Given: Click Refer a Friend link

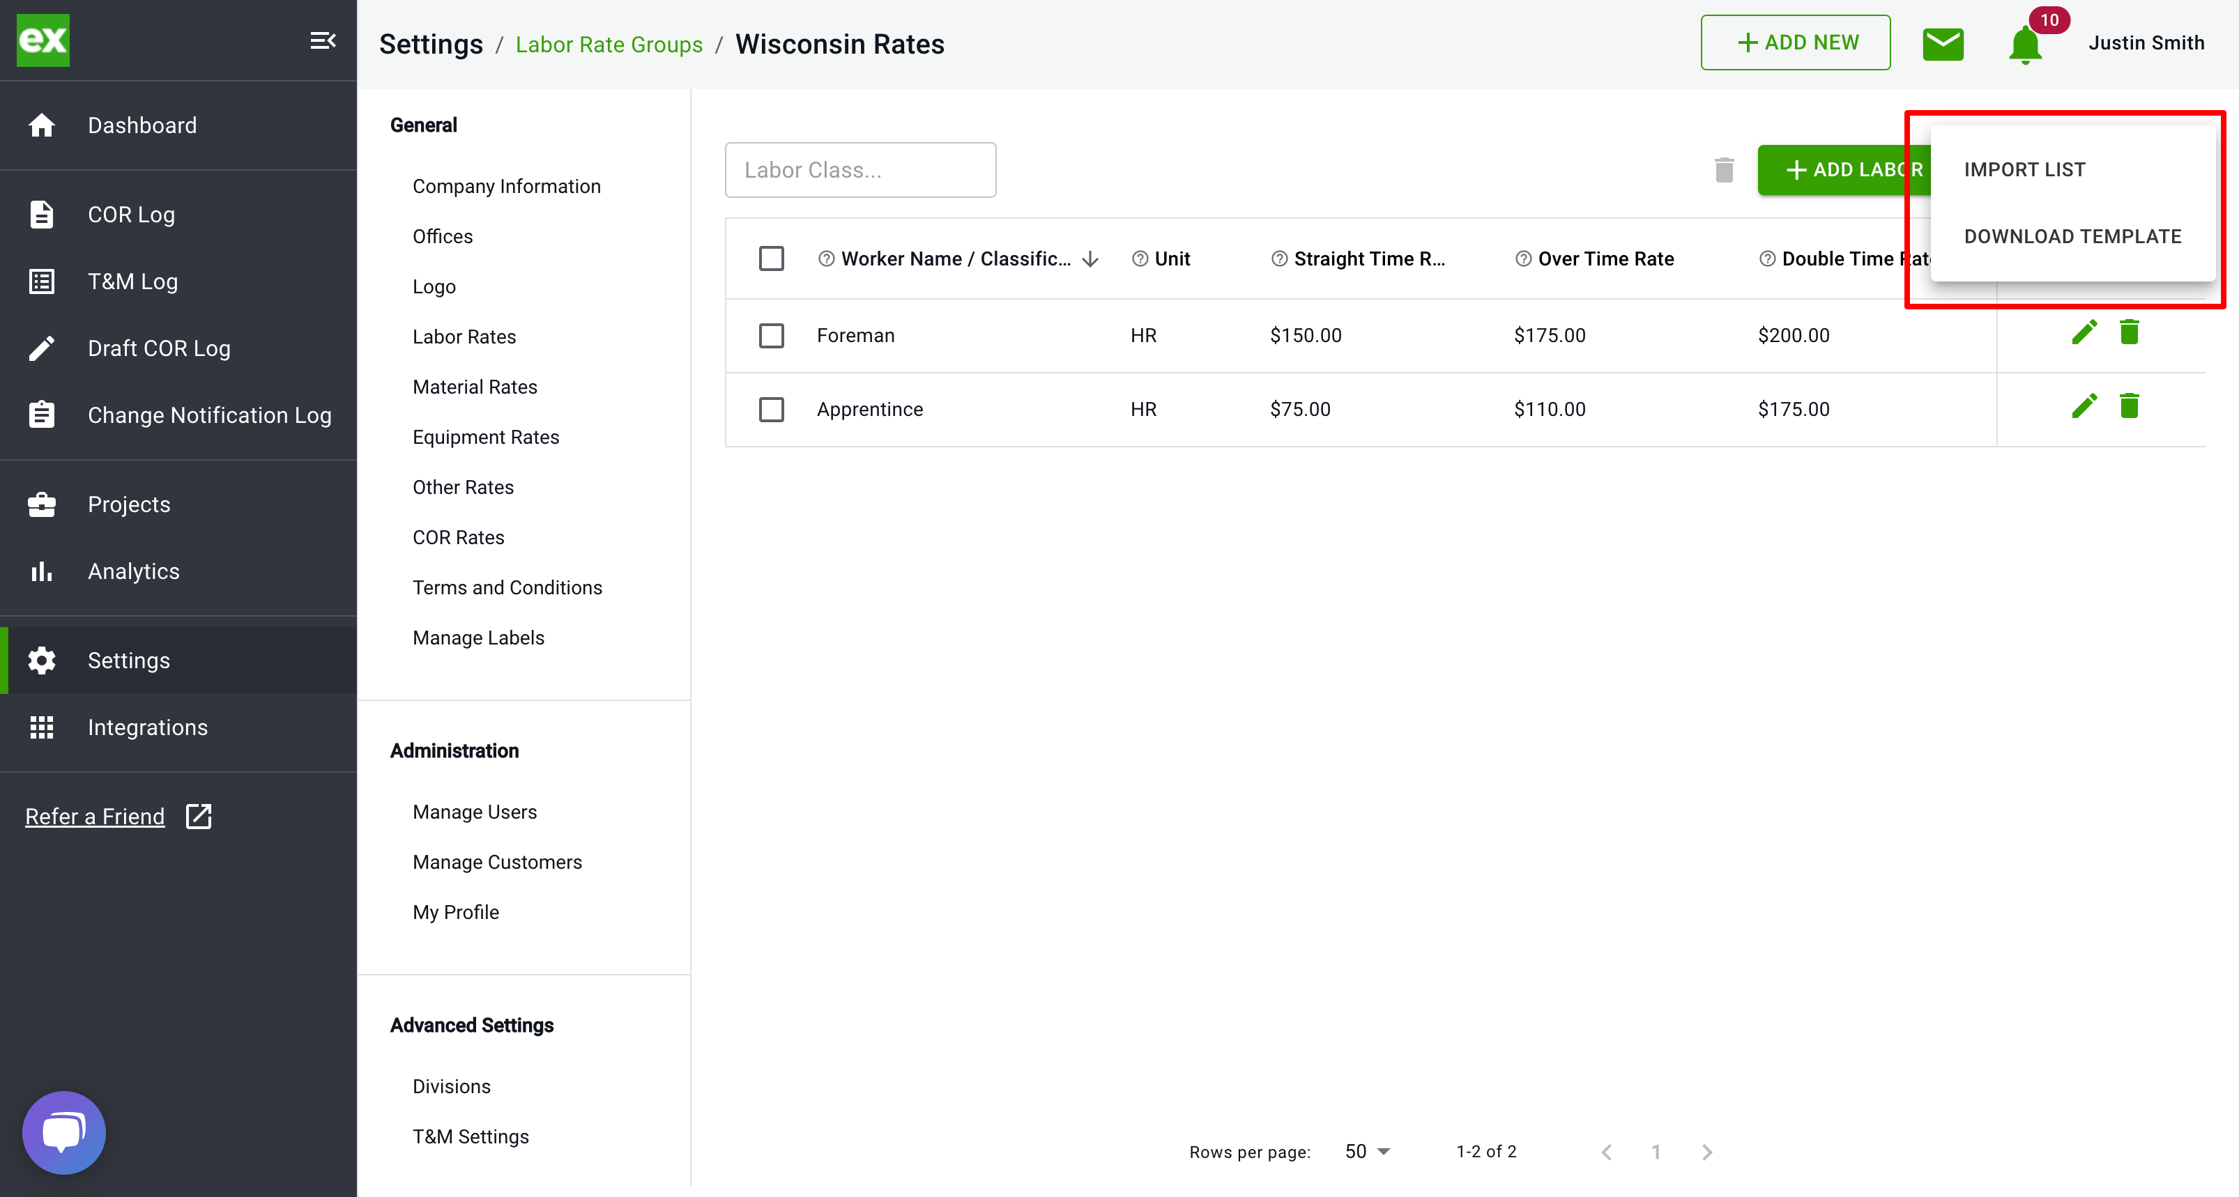Looking at the screenshot, I should pos(95,817).
